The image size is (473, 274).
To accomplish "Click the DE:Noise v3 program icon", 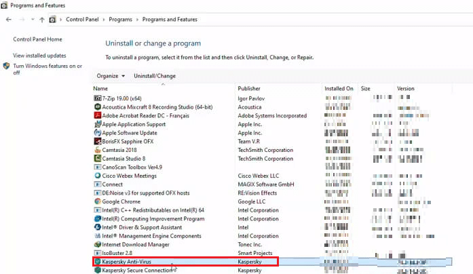I will click(98, 193).
